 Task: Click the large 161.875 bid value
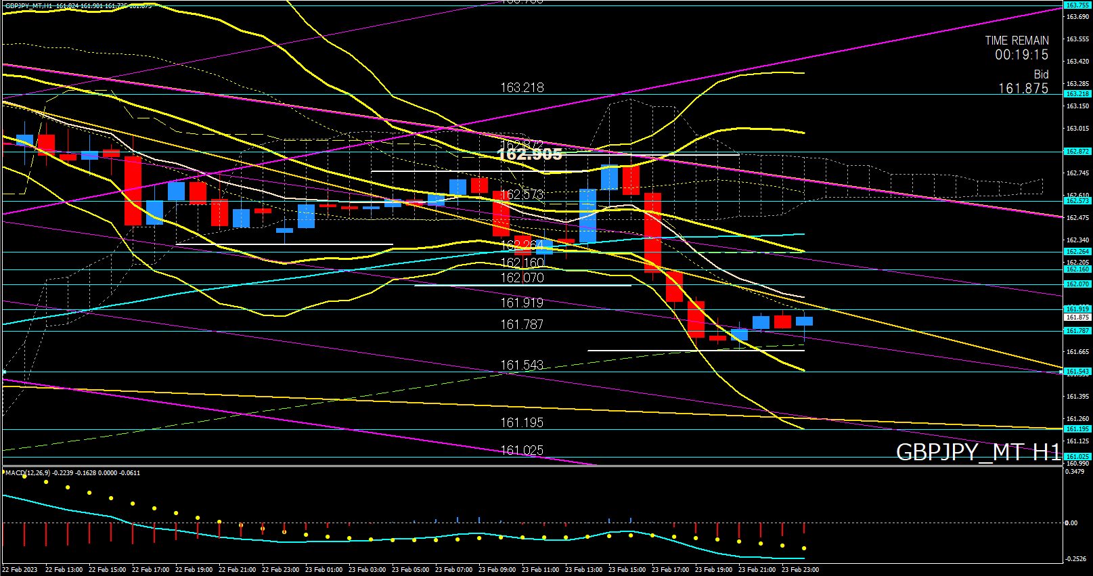[1023, 89]
